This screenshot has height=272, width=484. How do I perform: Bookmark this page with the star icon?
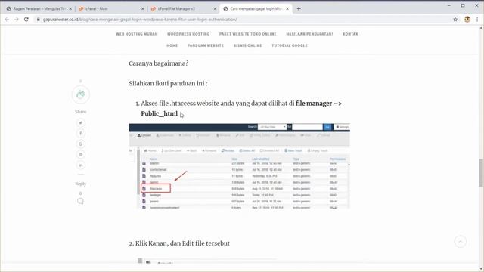[x=455, y=19]
